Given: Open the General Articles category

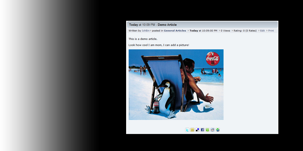Looking at the screenshot, I should click(x=175, y=31).
